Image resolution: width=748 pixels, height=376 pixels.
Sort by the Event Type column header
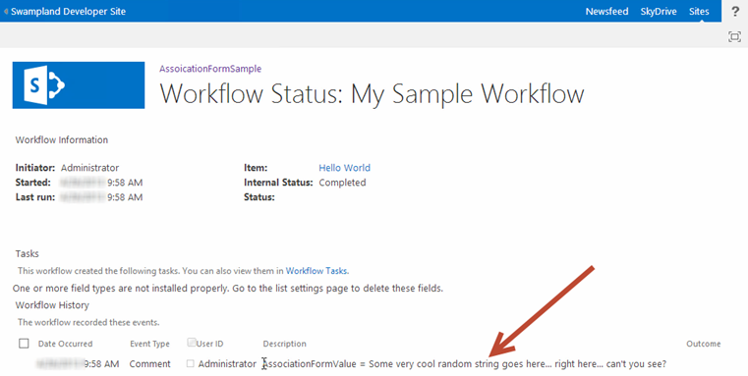click(149, 344)
